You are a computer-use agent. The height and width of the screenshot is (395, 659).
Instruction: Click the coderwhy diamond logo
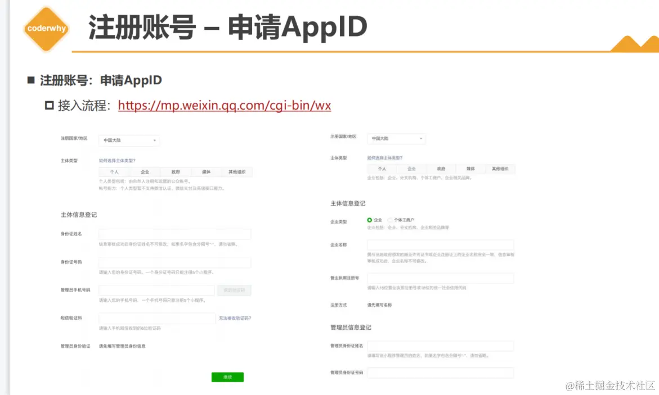(x=46, y=29)
